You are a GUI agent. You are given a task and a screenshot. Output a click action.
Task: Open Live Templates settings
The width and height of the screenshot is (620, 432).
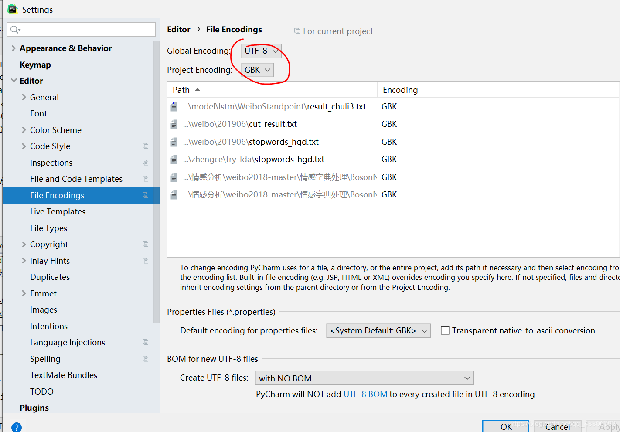click(58, 211)
